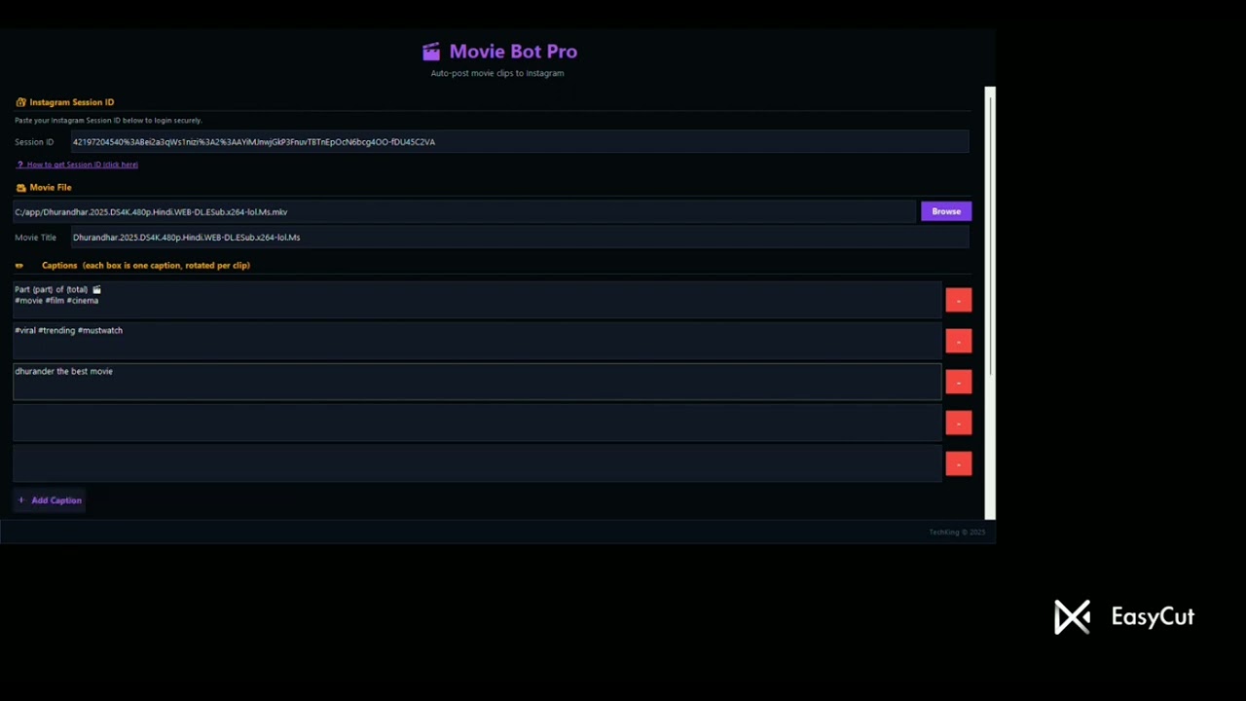Click the movie file path field
The width and height of the screenshot is (1246, 701).
464,212
